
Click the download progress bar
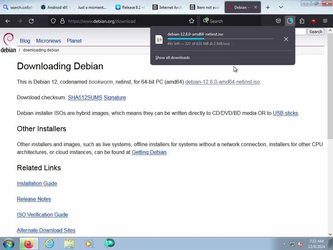pos(220,39)
